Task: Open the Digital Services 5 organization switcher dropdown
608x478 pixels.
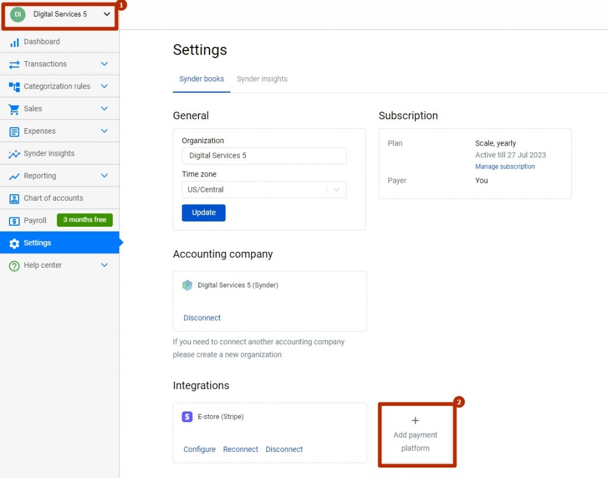Action: tap(60, 14)
